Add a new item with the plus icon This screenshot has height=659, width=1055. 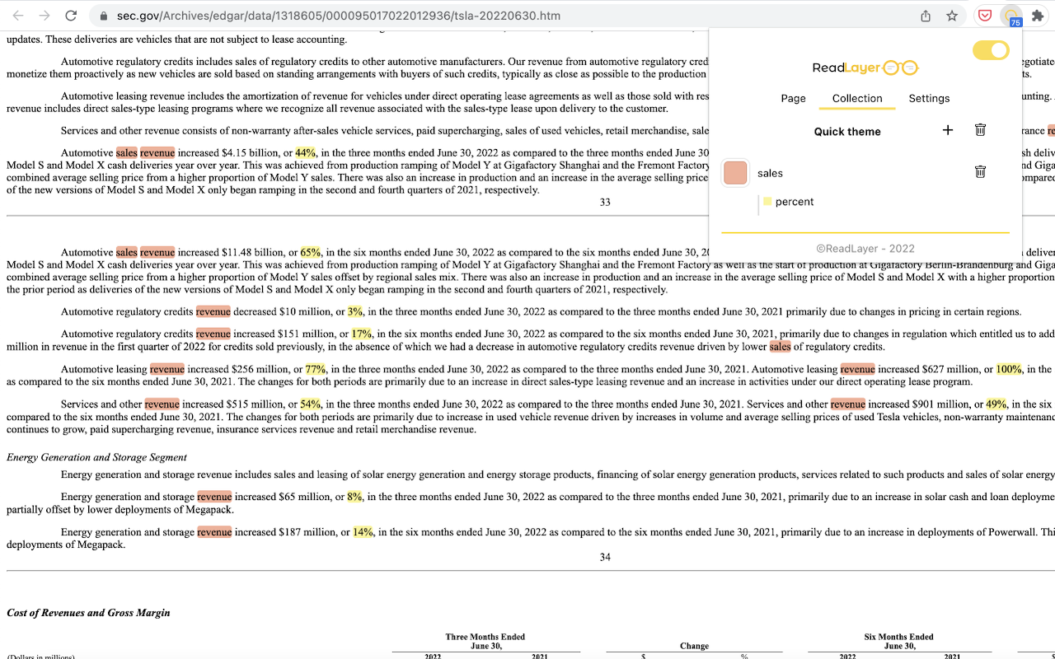(948, 130)
